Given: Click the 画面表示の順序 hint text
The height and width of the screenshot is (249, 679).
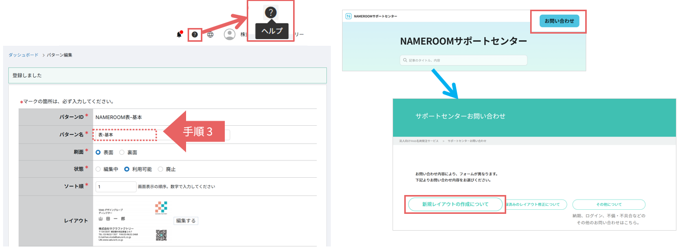Looking at the screenshot, I should pos(176,187).
